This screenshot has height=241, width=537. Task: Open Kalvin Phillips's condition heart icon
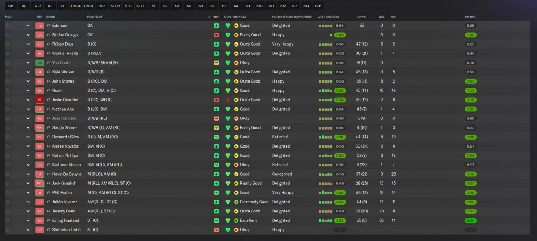228,155
